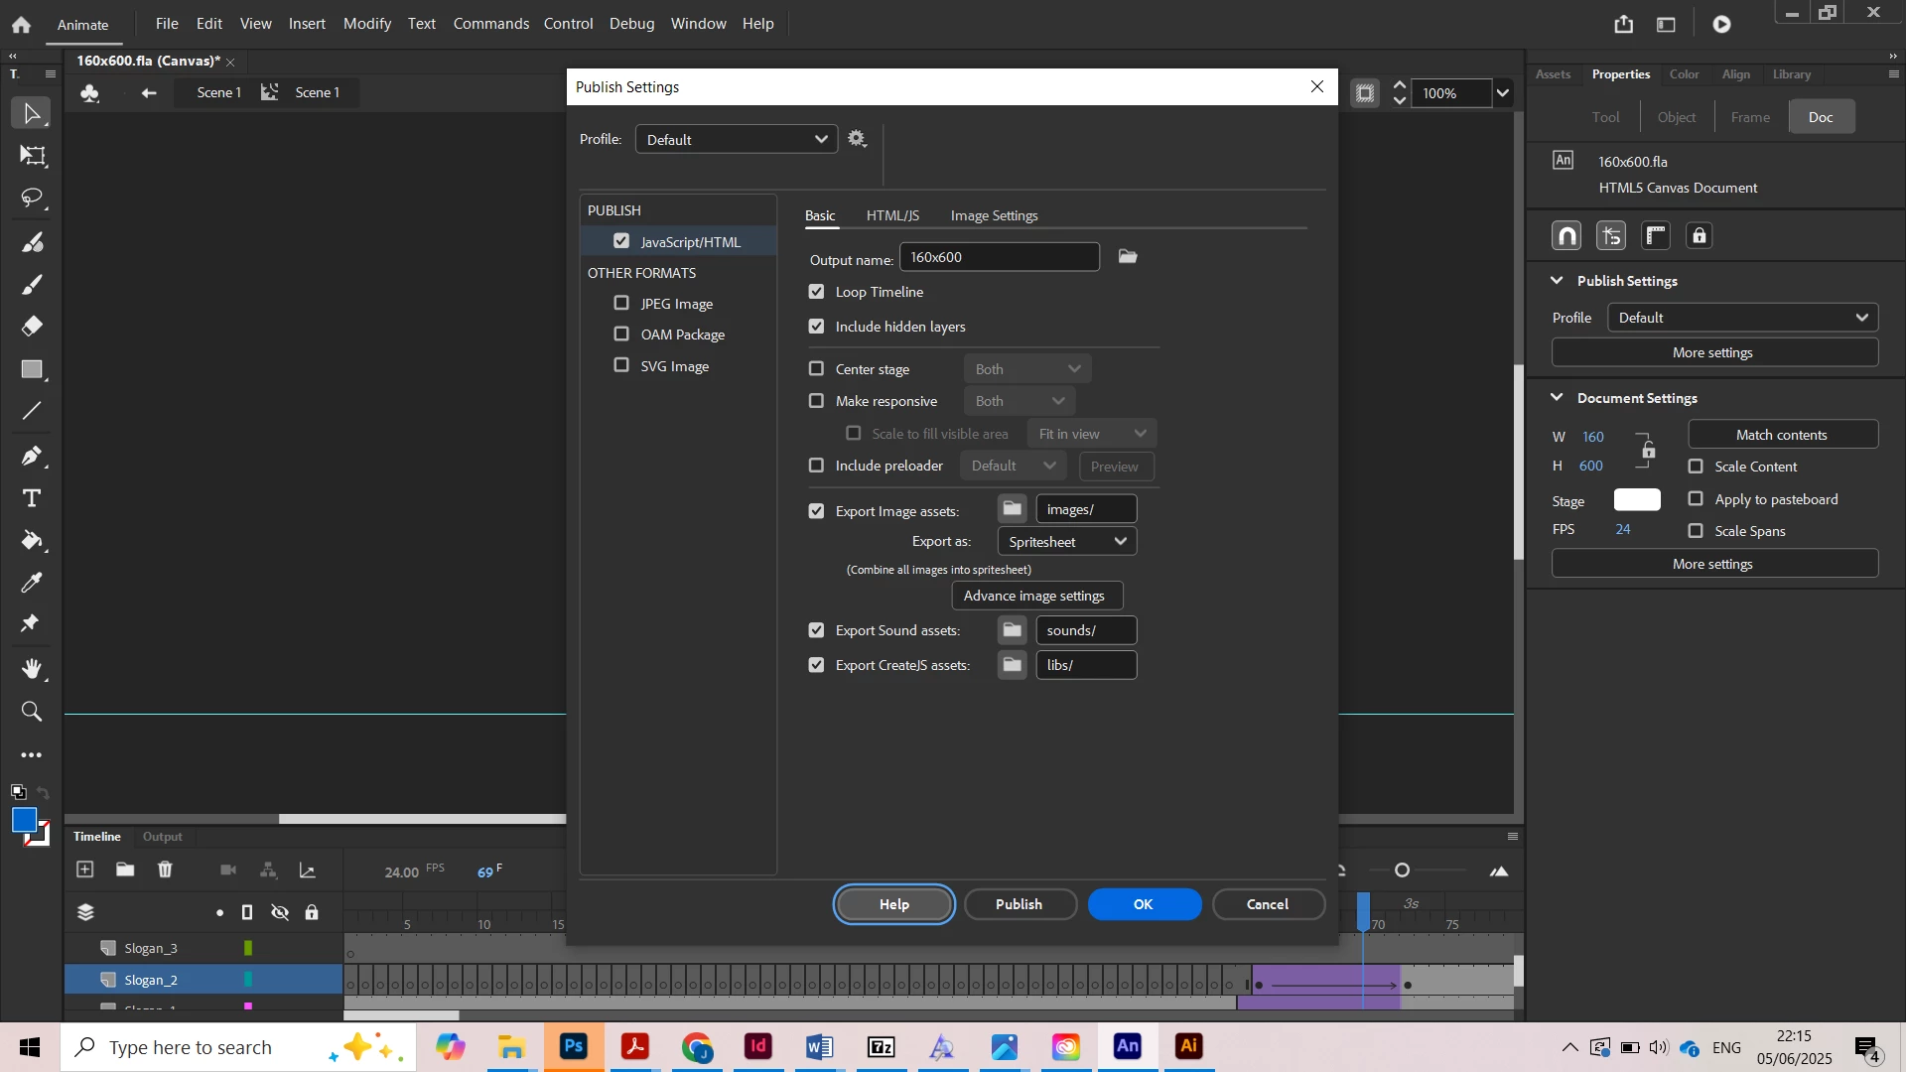Click the delete layer trash icon
The width and height of the screenshot is (1906, 1072).
tap(165, 871)
